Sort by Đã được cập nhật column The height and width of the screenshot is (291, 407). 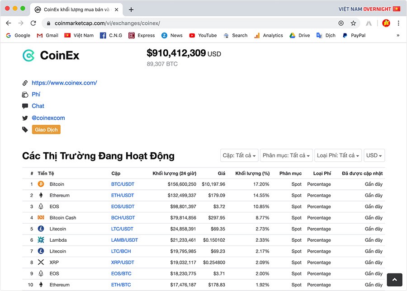(x=362, y=173)
